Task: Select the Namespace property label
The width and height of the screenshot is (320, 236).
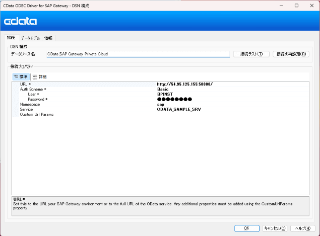Action: (30, 104)
